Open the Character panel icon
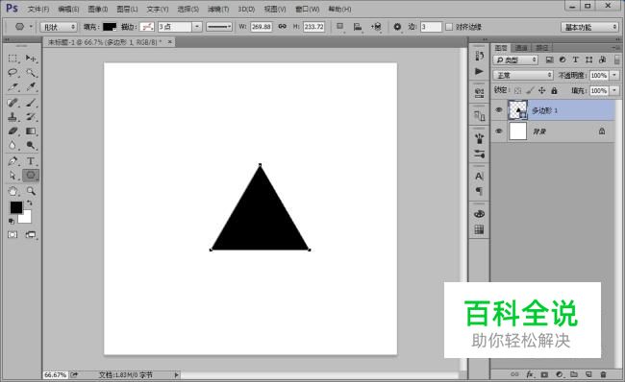This screenshot has height=382, width=625. tap(479, 176)
